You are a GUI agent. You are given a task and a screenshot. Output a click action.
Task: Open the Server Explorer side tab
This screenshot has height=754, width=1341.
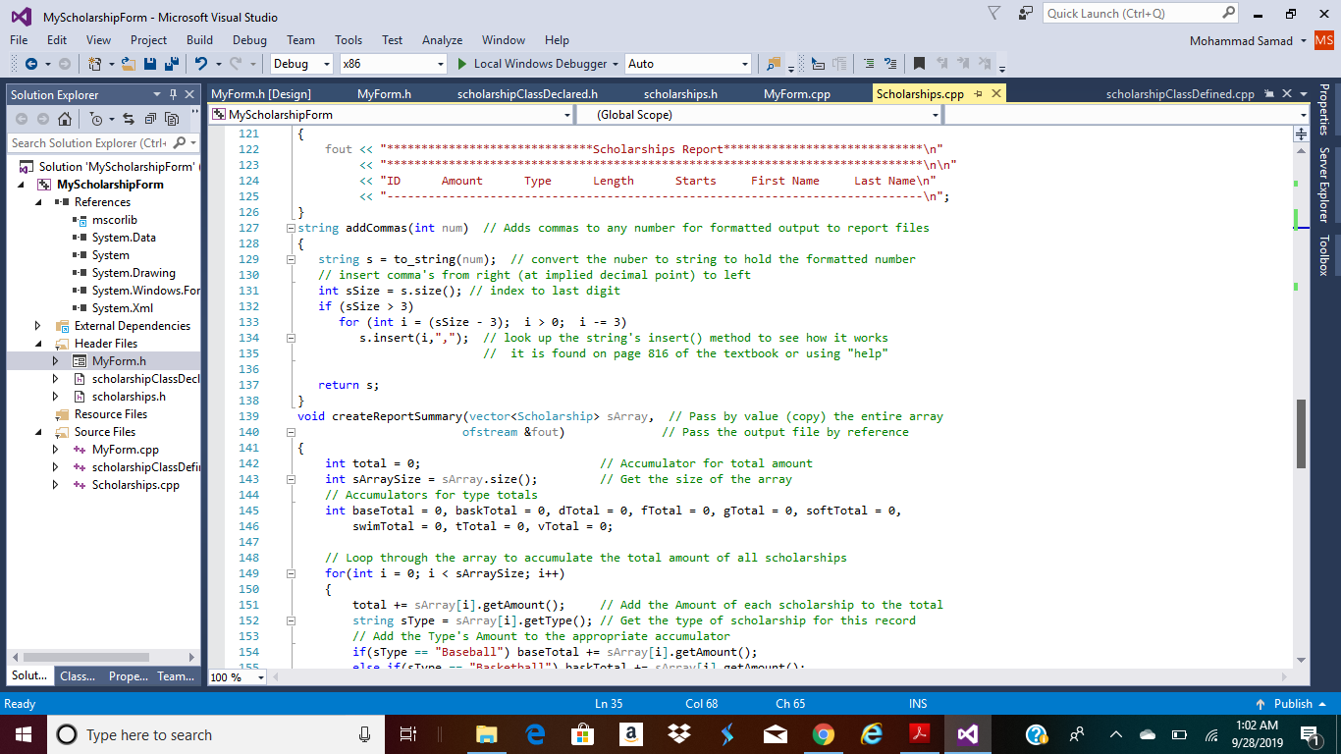click(1323, 186)
